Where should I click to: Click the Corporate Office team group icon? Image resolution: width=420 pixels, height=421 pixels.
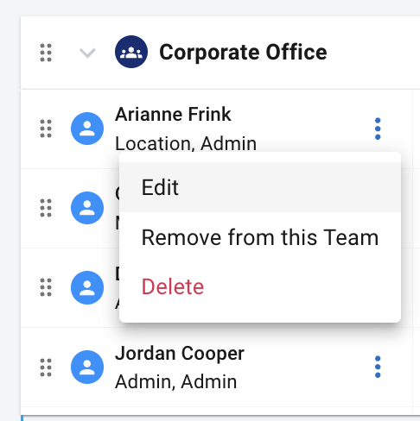(x=131, y=52)
